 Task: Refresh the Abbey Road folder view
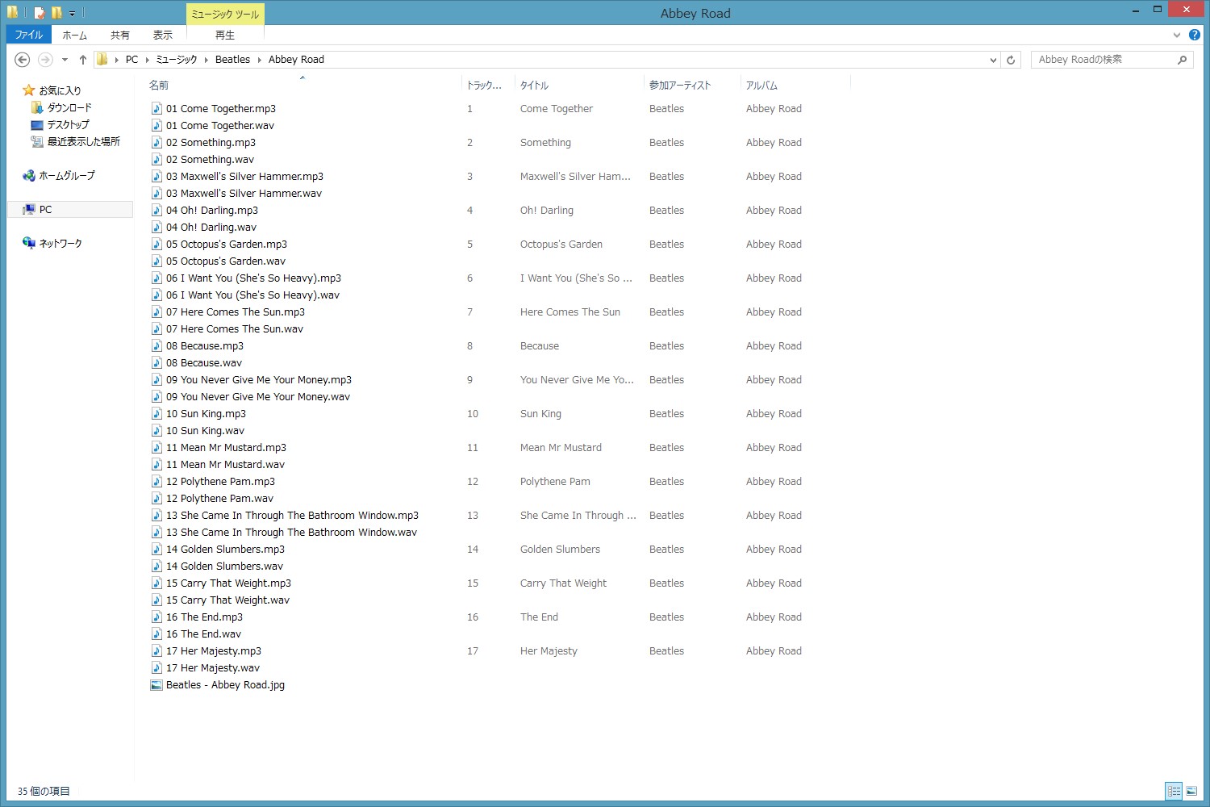coord(1011,60)
